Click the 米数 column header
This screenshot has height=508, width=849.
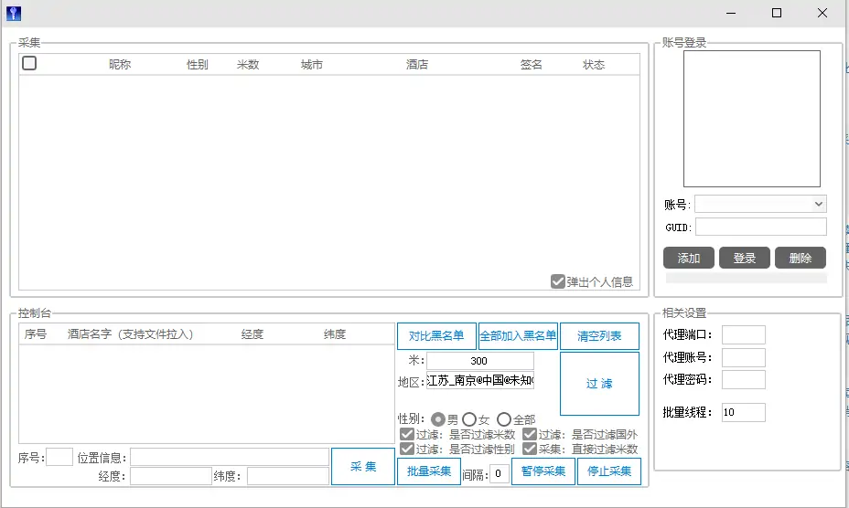pyautogui.click(x=248, y=65)
